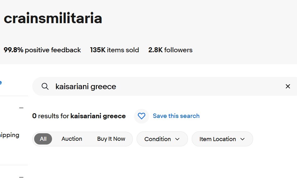
Task: Click the blue sidebar link at left edge
Action: (1, 83)
